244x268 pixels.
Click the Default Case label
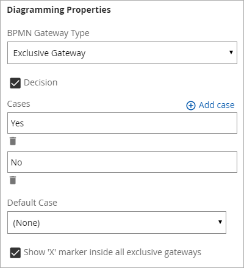point(32,203)
